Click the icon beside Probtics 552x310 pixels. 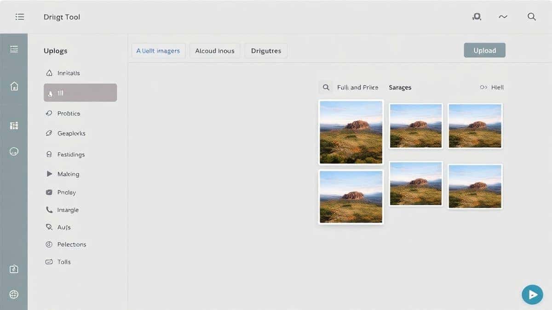[49, 113]
